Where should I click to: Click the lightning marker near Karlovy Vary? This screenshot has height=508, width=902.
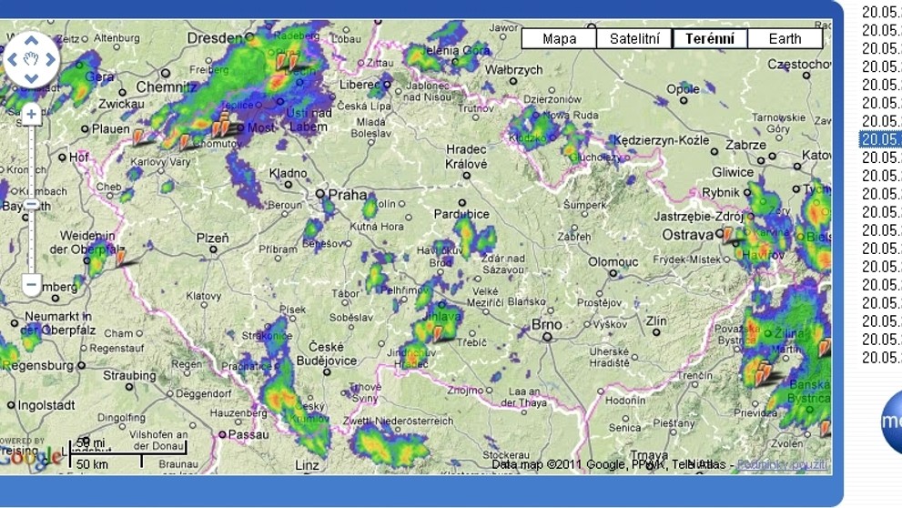[137, 137]
